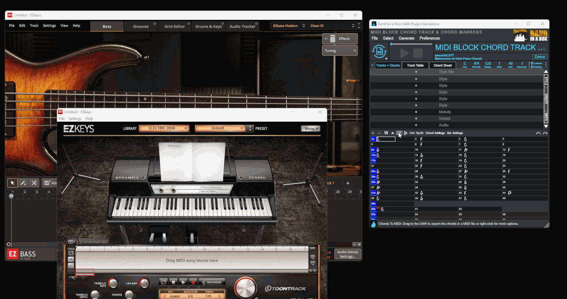The height and width of the screenshot is (299, 567).
Task: Click the remove bar minus icon above the chord sheet
Action: click(x=379, y=133)
